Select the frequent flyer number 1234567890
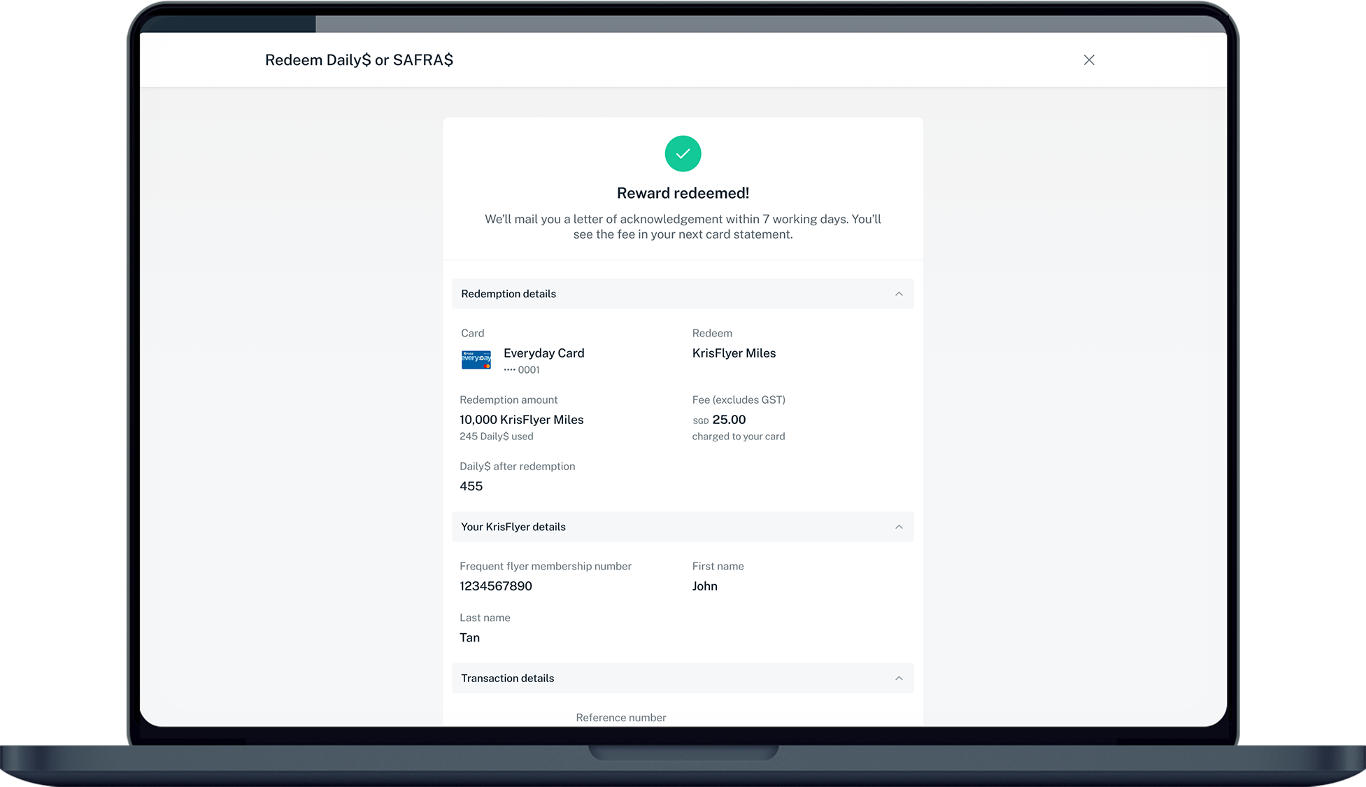 point(495,586)
